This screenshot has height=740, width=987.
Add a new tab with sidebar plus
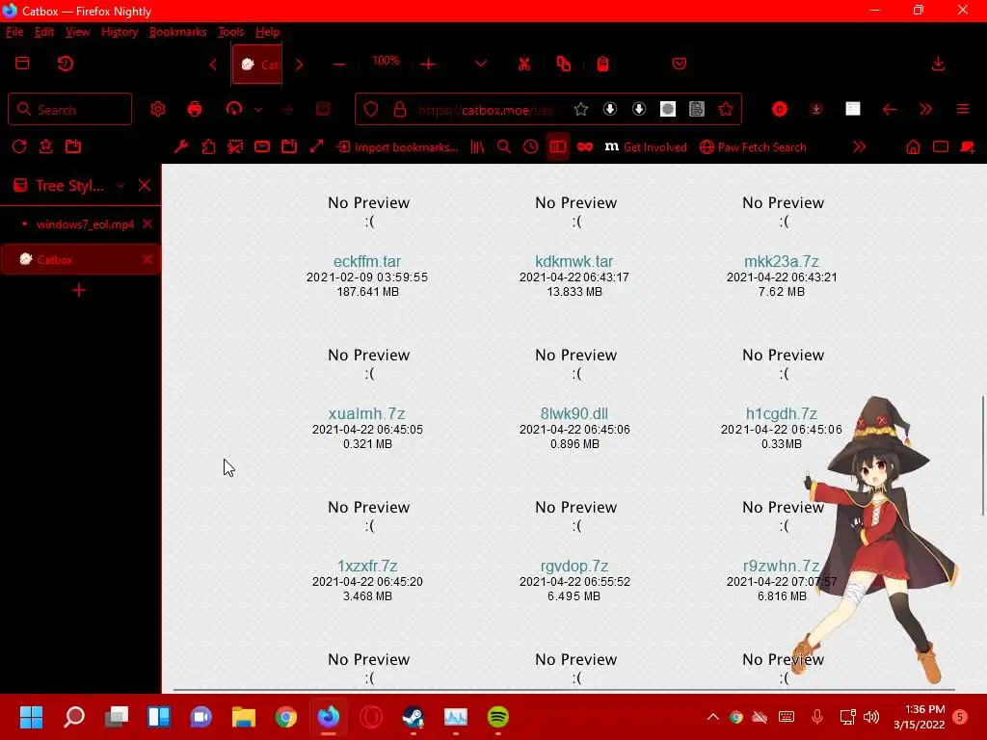79,290
